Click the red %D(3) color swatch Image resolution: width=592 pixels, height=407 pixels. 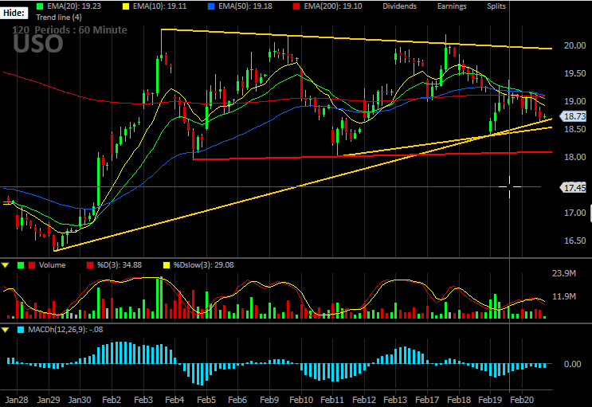(x=90, y=265)
